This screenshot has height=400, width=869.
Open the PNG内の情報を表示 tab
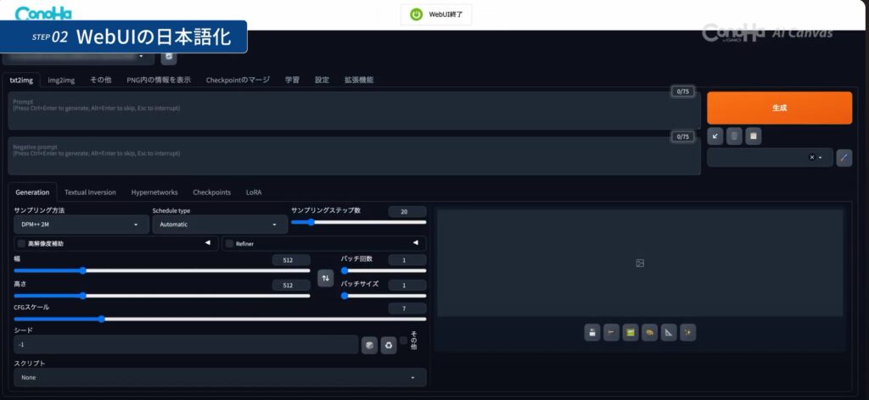click(159, 80)
